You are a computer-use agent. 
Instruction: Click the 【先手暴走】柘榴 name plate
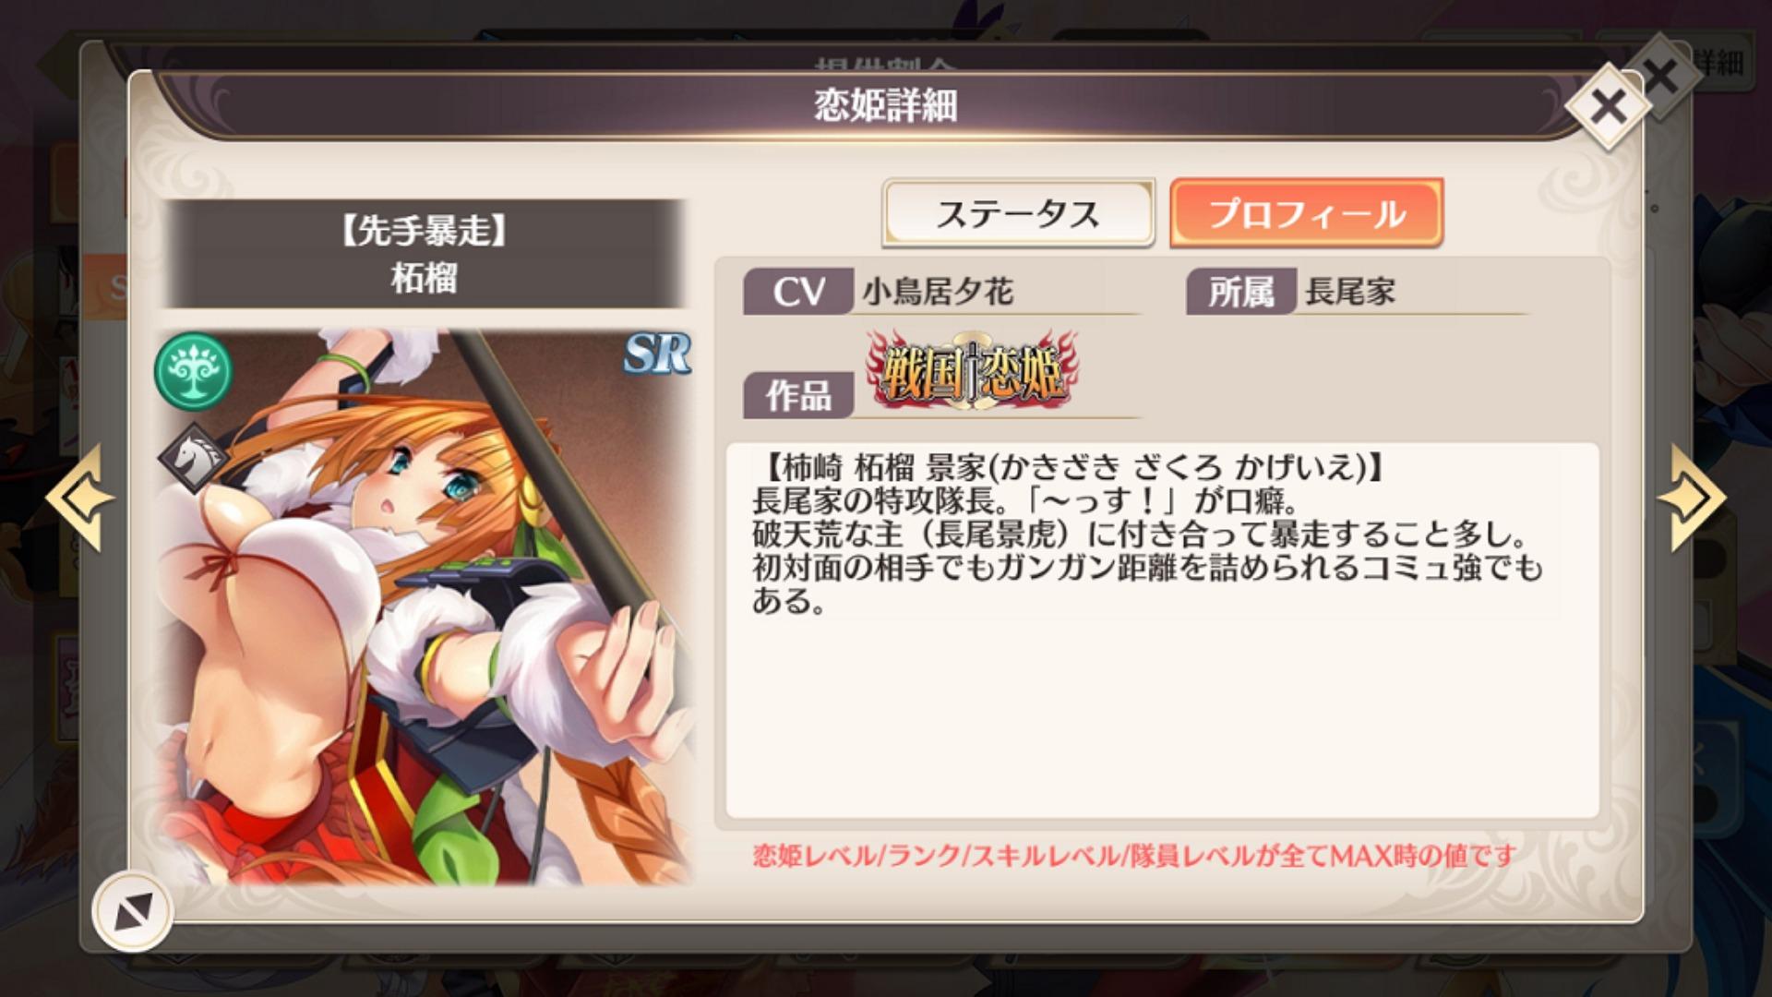[x=425, y=254]
